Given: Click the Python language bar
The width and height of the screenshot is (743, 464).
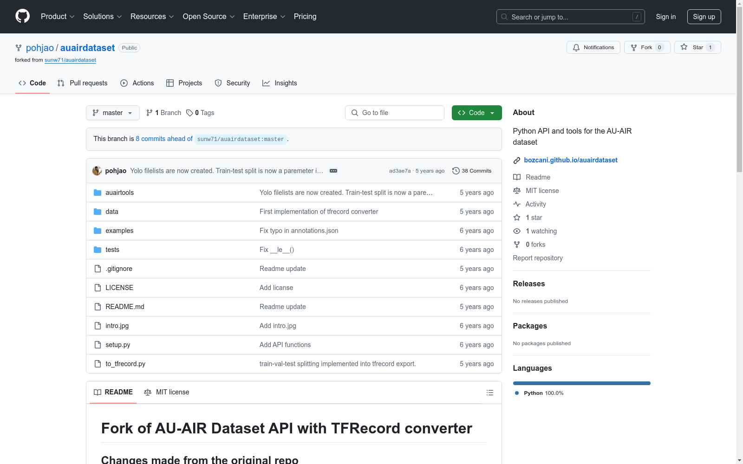Looking at the screenshot, I should [582, 383].
